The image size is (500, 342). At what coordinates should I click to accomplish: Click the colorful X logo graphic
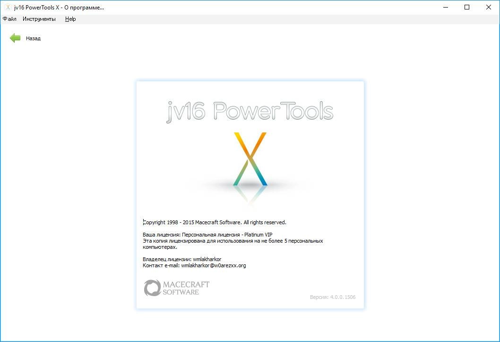tap(250, 159)
